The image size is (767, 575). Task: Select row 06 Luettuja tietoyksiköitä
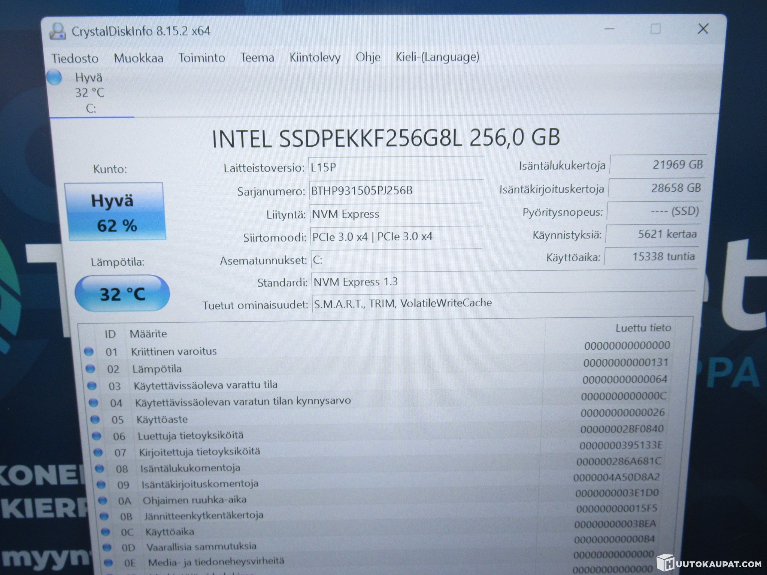click(x=378, y=433)
